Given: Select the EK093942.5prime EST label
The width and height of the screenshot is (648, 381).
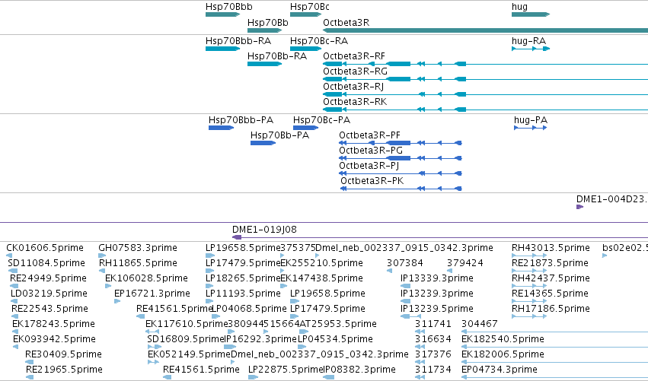Looking at the screenshot, I should 54,339.
